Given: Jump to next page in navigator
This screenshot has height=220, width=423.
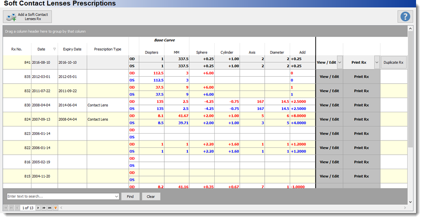Looking at the screenshot, I should tap(44, 208).
